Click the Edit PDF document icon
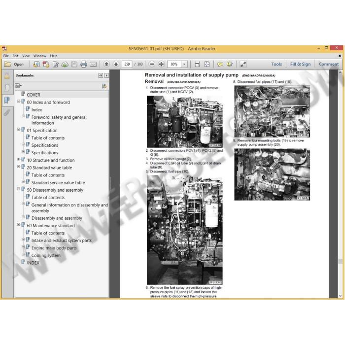 pos(55,64)
